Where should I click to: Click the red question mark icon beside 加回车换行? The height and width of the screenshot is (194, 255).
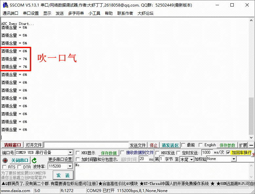click(x=253, y=155)
